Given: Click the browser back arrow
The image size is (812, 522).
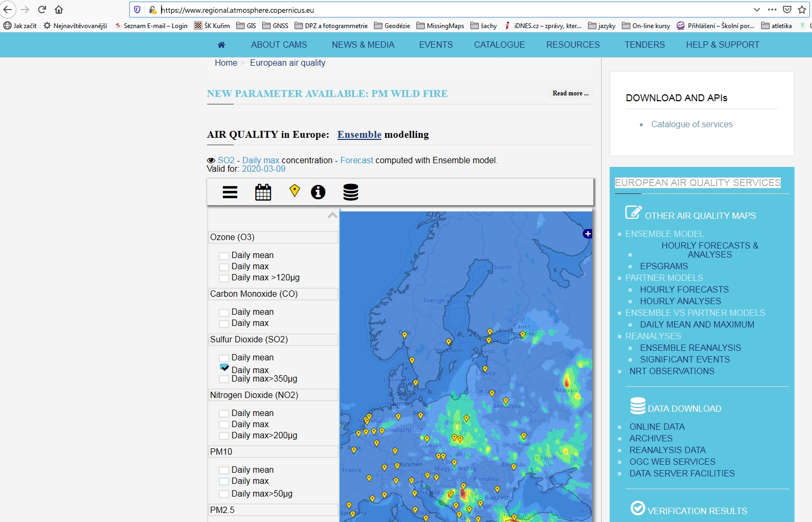Looking at the screenshot, I should coord(7,10).
